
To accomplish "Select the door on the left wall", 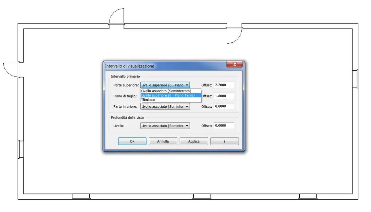I will pyautogui.click(x=12, y=70).
